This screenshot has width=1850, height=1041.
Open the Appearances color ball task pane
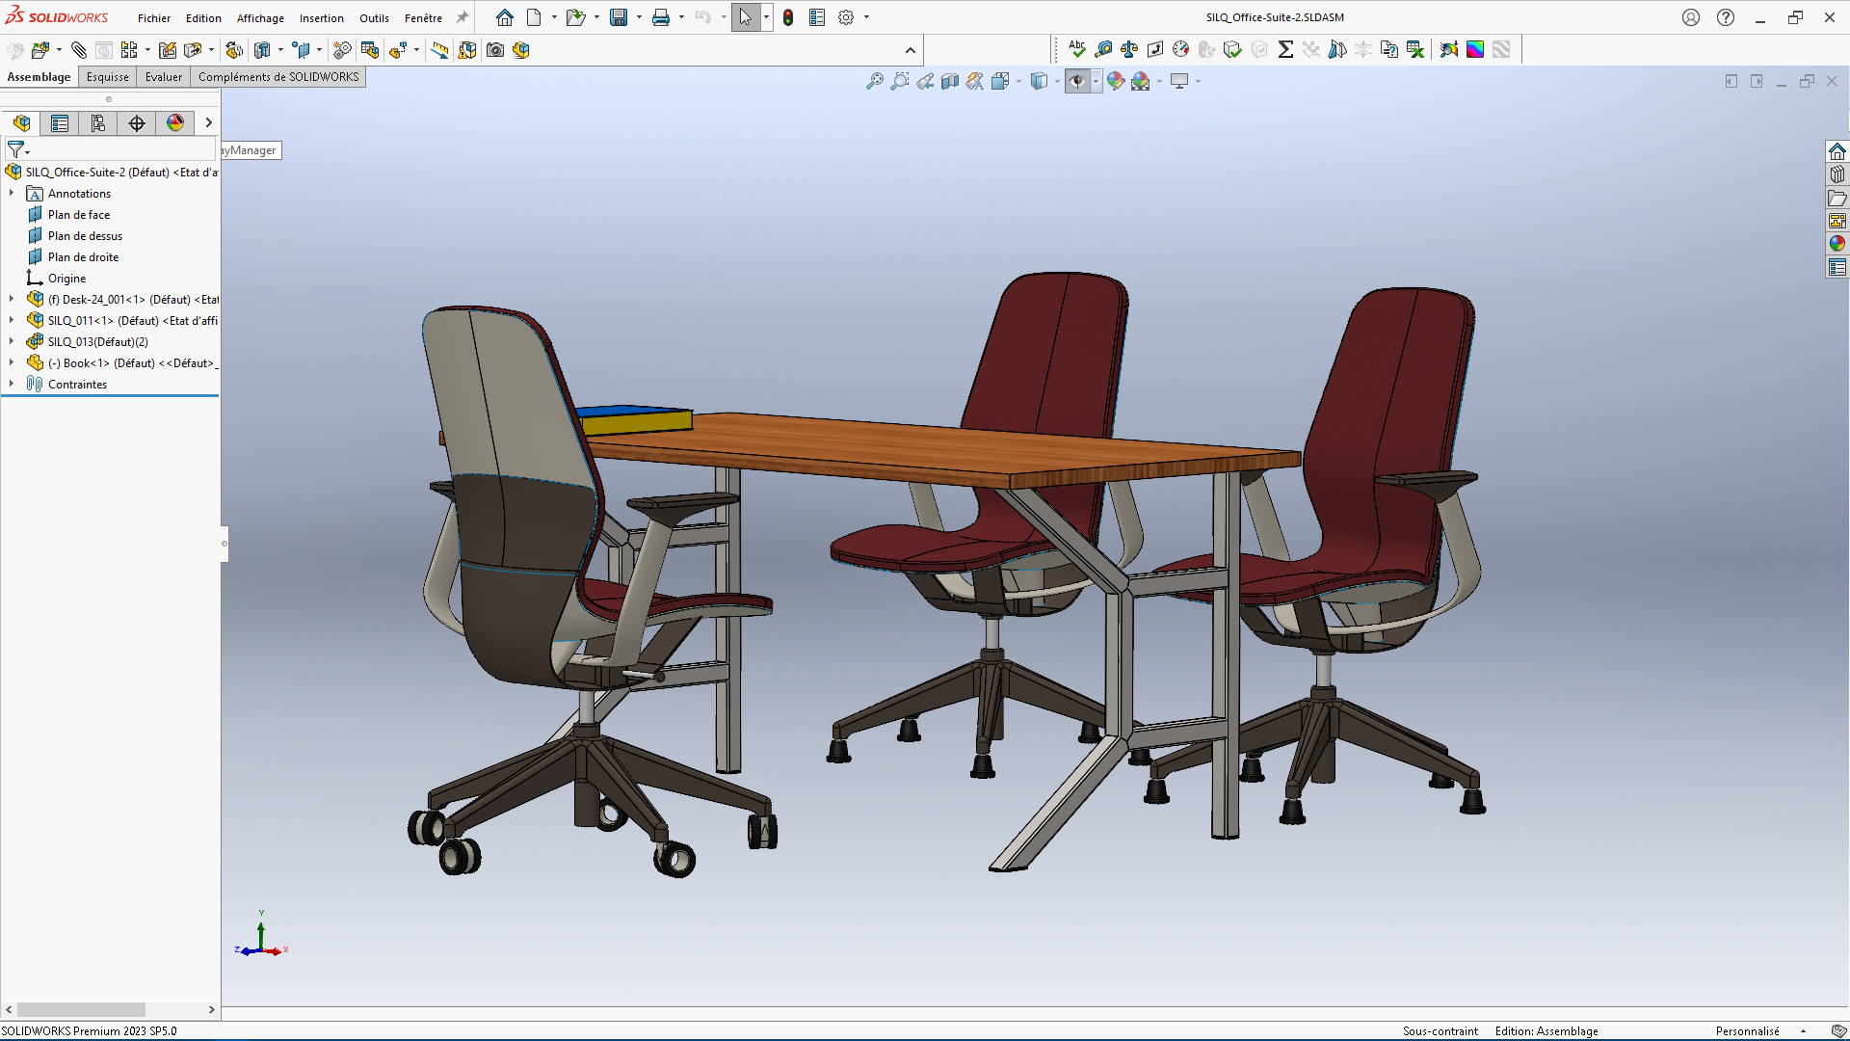(1837, 244)
